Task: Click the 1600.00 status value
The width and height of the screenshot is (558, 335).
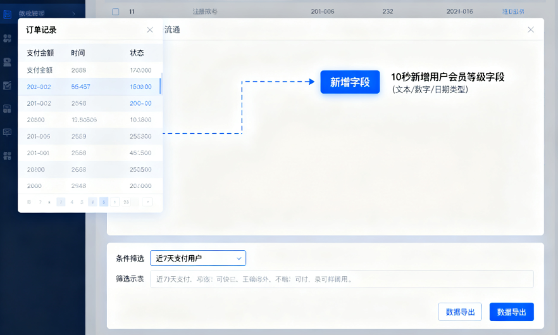Action: (140, 87)
